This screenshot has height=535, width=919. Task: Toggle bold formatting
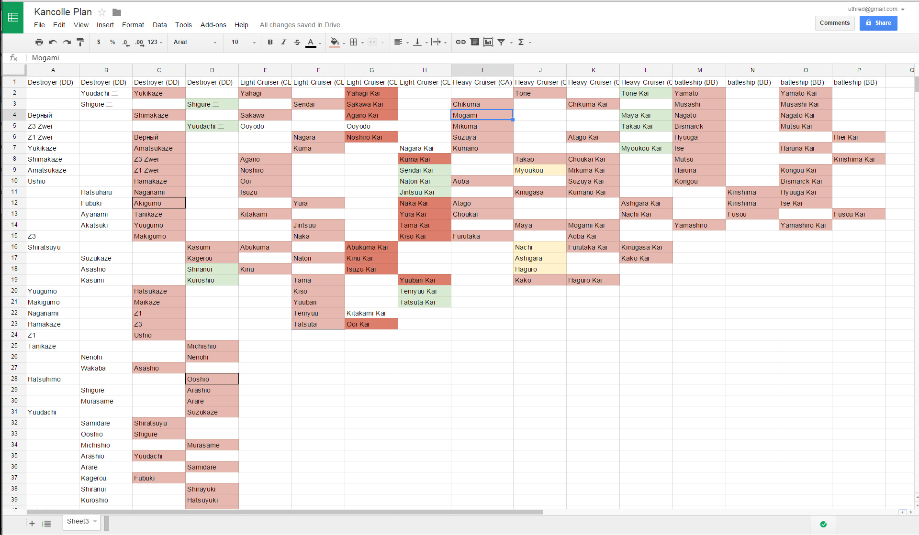(270, 42)
